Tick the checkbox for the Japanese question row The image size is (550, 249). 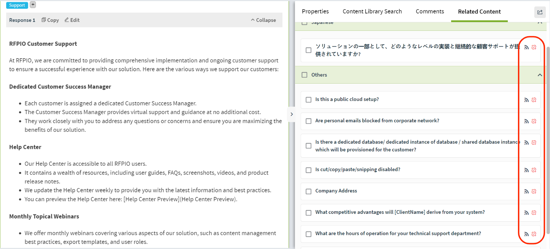click(x=309, y=50)
